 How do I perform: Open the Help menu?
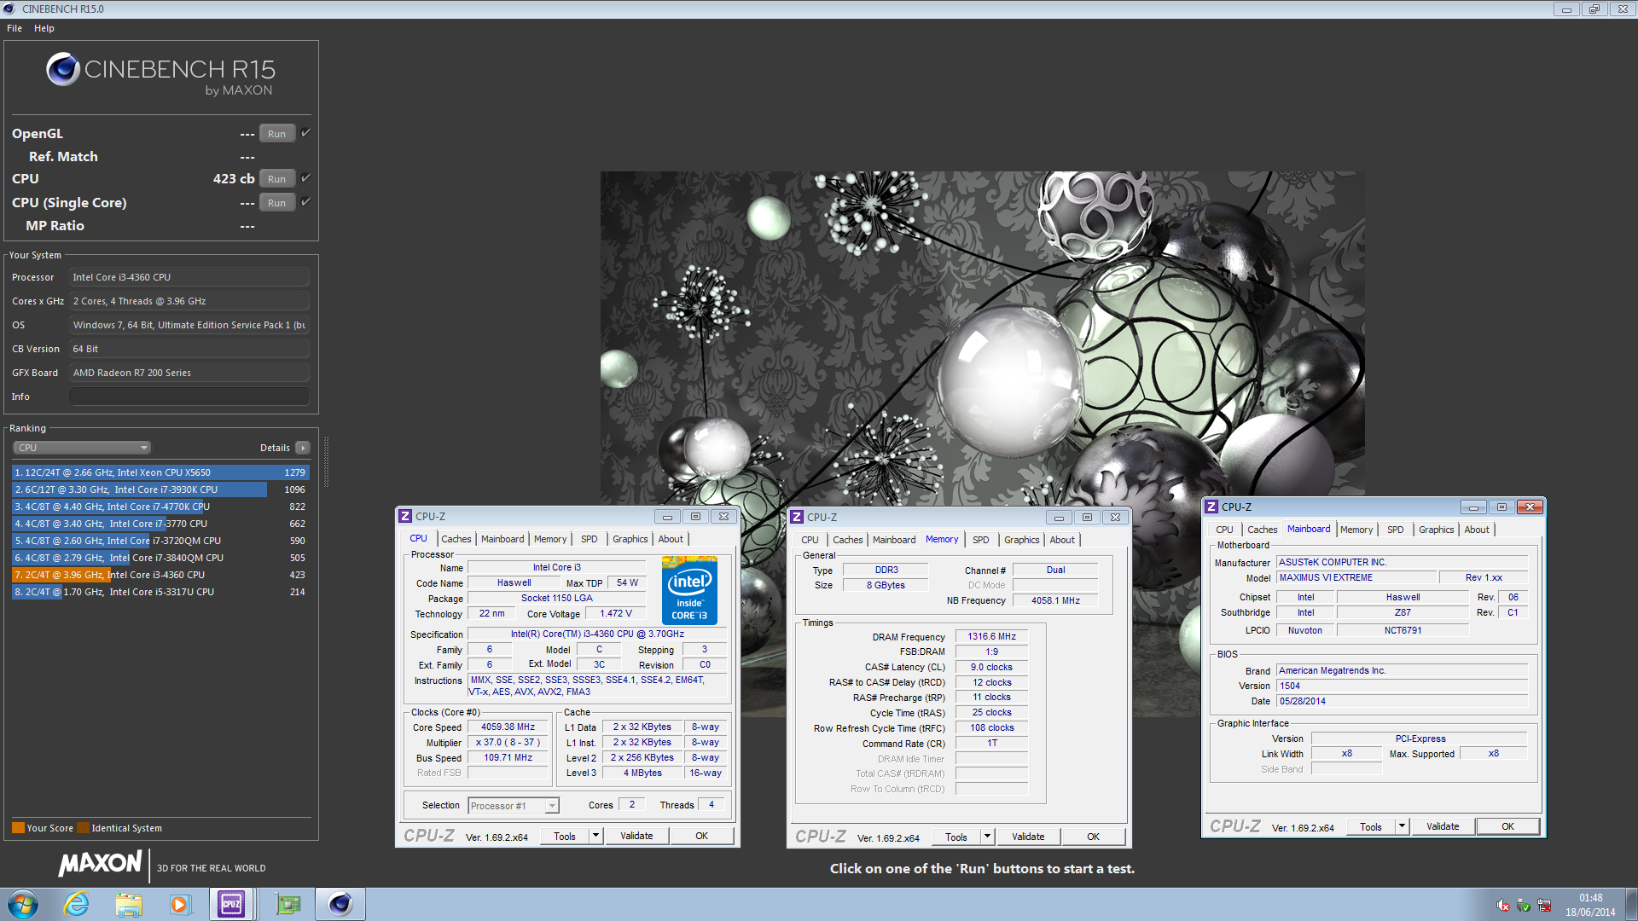(44, 28)
